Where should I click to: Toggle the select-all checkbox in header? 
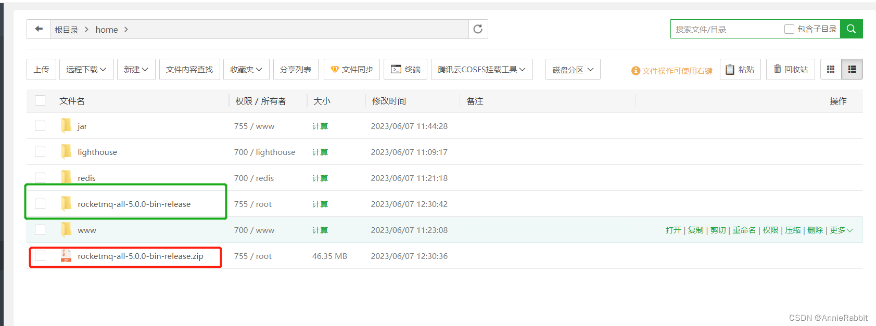point(40,100)
